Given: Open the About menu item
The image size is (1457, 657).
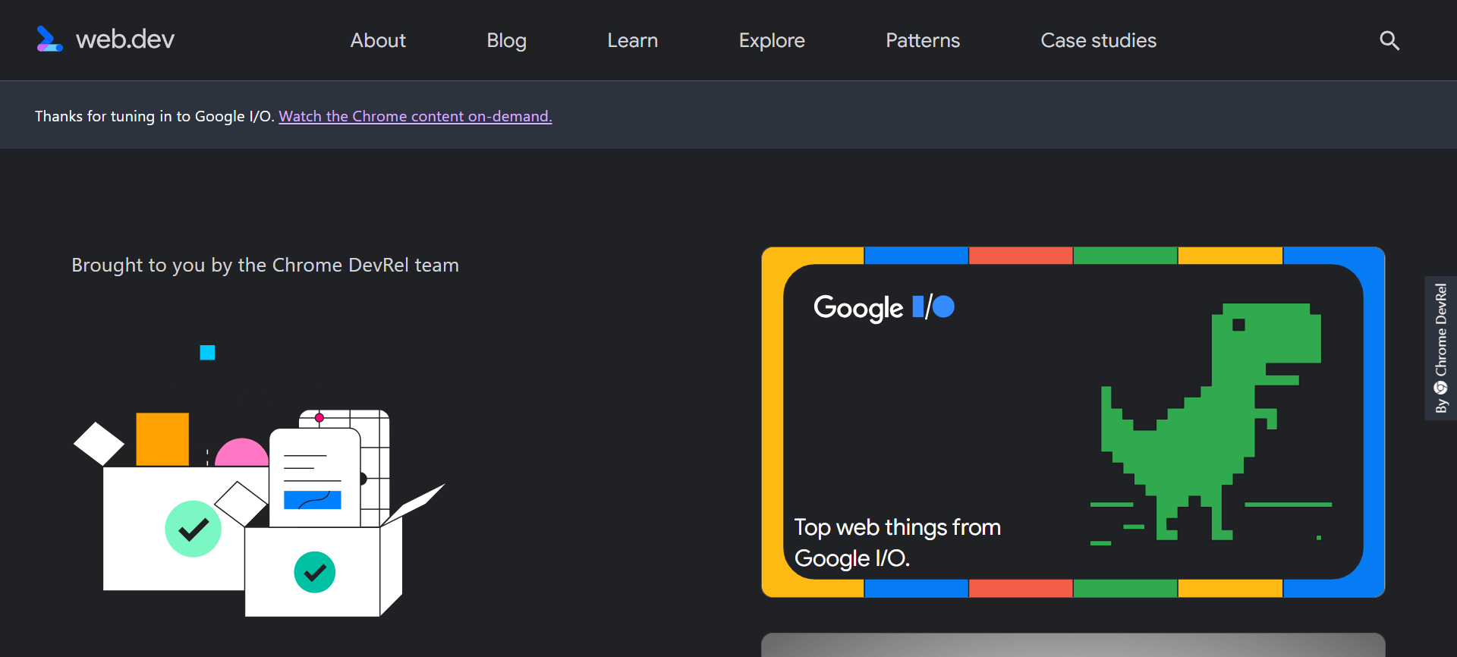Looking at the screenshot, I should pyautogui.click(x=378, y=40).
